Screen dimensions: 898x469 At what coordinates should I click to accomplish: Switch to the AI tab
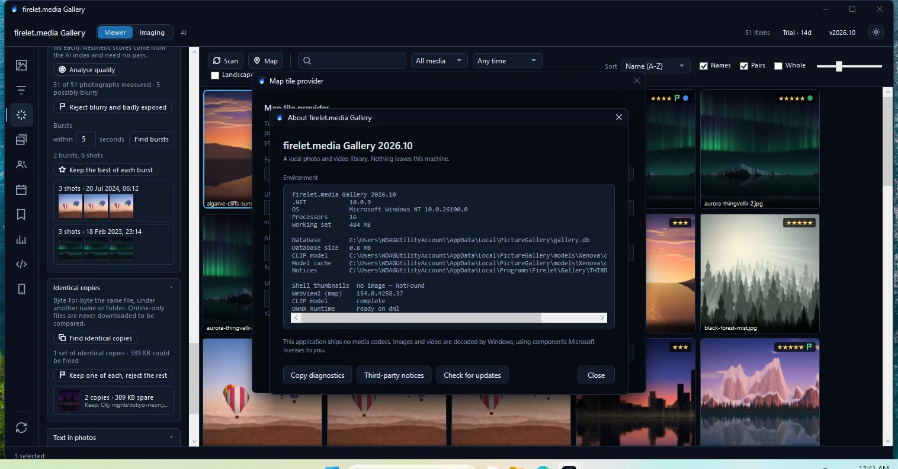pyautogui.click(x=184, y=33)
